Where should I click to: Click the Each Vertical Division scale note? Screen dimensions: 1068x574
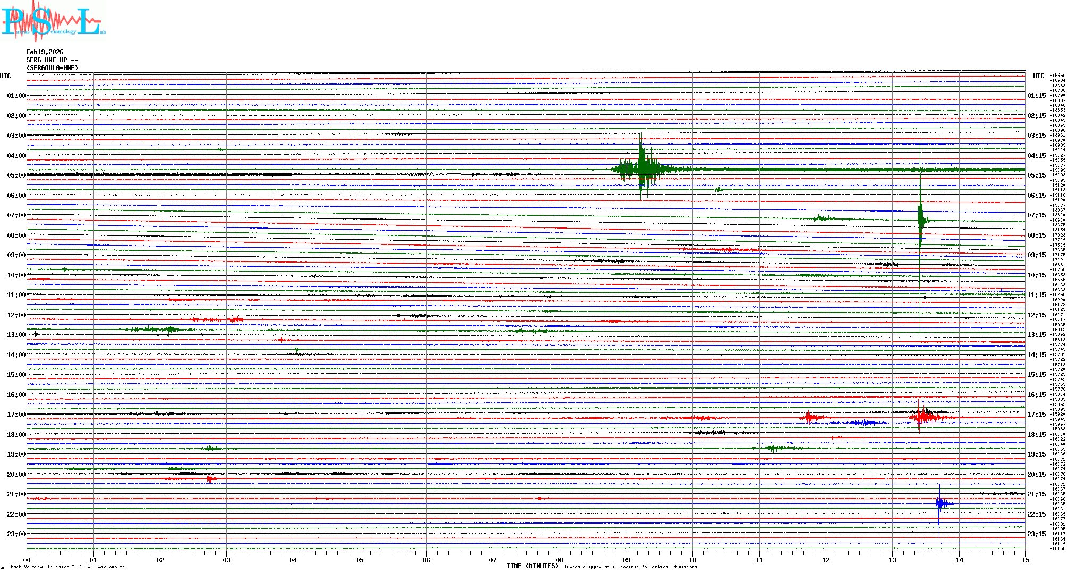click(x=67, y=567)
